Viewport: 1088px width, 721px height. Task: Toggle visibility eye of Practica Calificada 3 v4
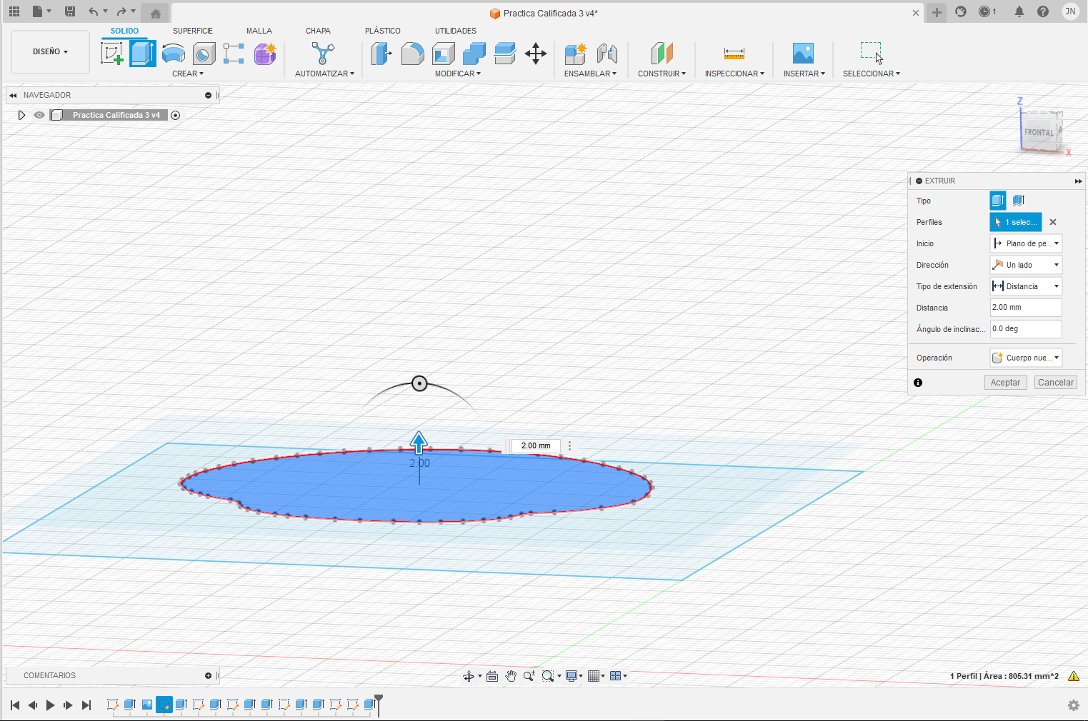39,115
